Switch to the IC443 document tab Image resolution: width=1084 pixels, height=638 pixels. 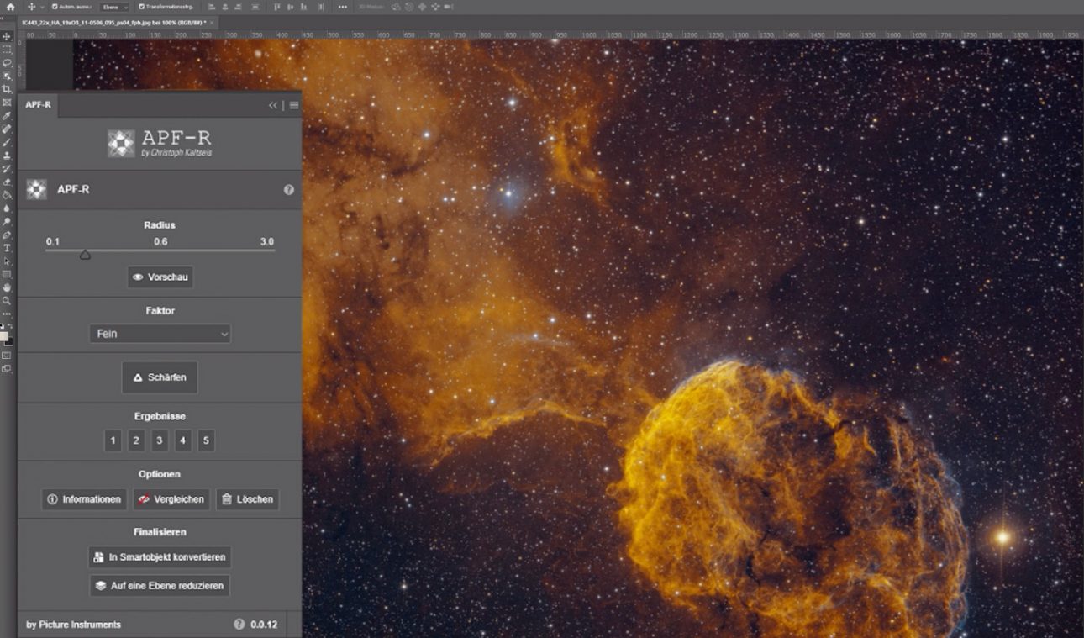113,22
